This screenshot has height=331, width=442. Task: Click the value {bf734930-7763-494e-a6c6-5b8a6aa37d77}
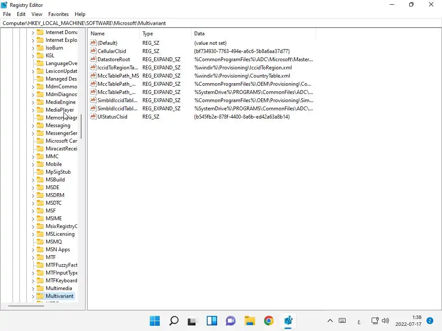click(x=242, y=51)
